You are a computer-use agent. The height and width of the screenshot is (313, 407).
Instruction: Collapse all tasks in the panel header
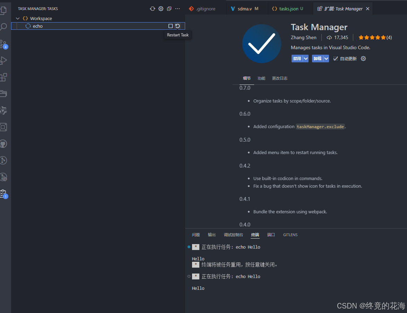tap(169, 9)
